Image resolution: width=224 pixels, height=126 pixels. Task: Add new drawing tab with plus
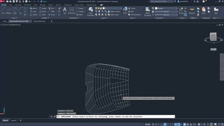click(x=51, y=21)
